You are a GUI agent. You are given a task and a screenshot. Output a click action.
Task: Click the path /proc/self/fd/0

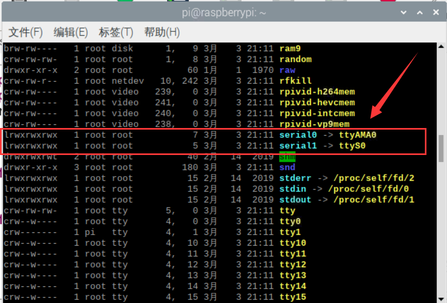click(368, 189)
